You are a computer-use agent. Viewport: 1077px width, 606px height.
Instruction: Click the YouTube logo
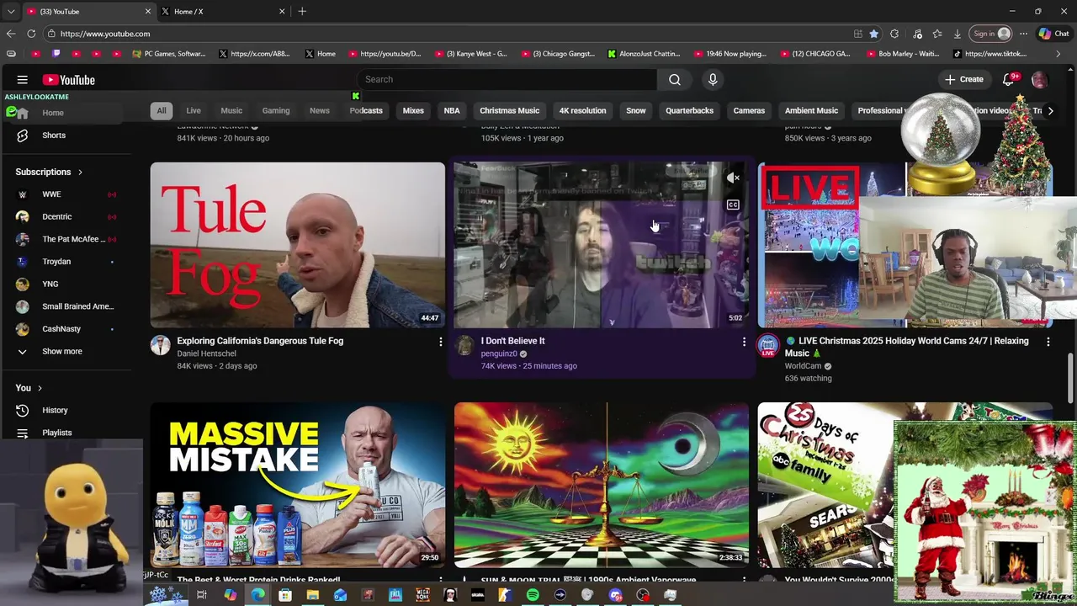[x=69, y=80]
